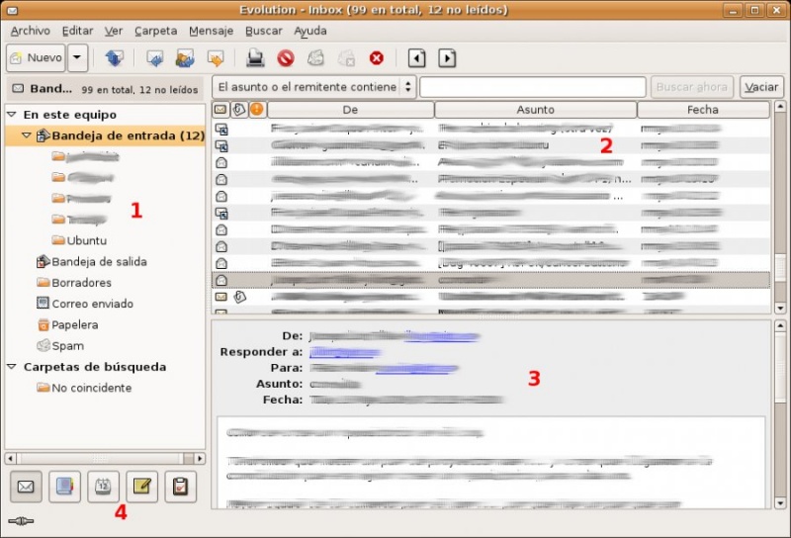Click the Send/Receive mail toolbar icon
Viewport: 791px width, 538px height.
(x=114, y=58)
